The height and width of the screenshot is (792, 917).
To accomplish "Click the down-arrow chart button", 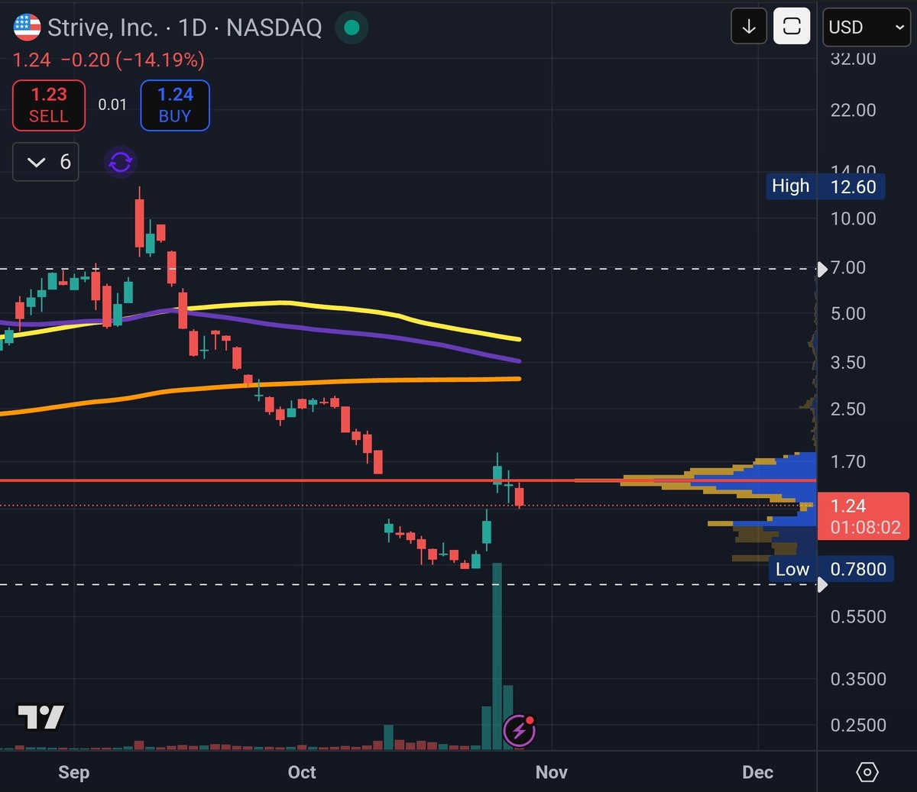I will (x=749, y=27).
